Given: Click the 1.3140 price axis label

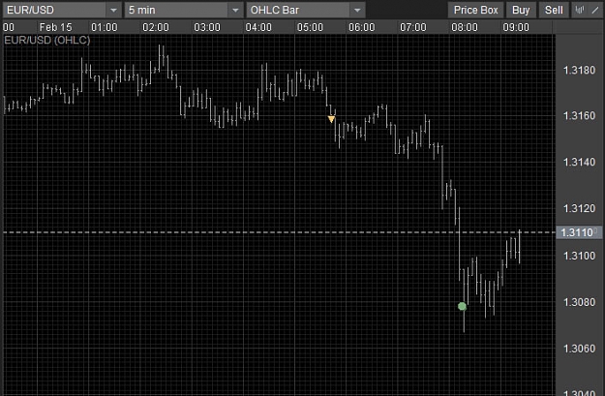Looking at the screenshot, I should (x=579, y=162).
